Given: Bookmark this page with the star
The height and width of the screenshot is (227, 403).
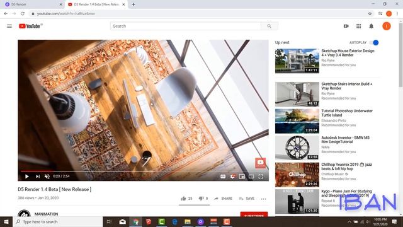Looking at the screenshot, I should tap(370, 14).
